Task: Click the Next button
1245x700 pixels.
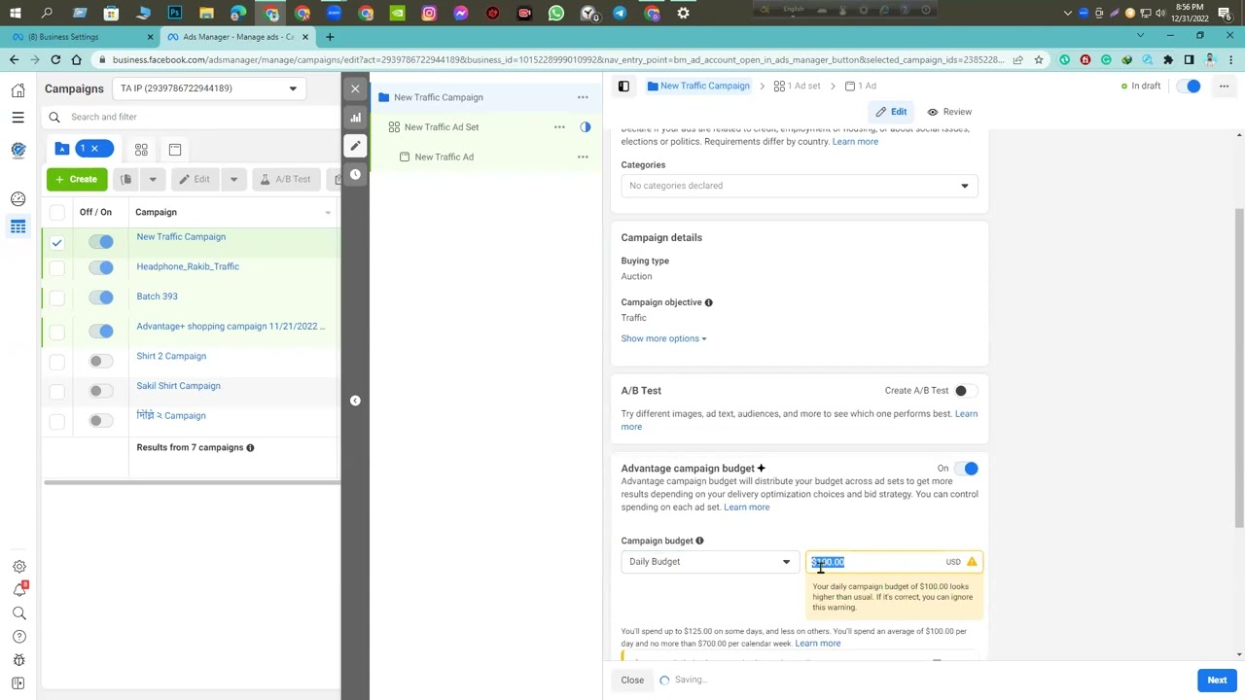Action: (x=1217, y=681)
